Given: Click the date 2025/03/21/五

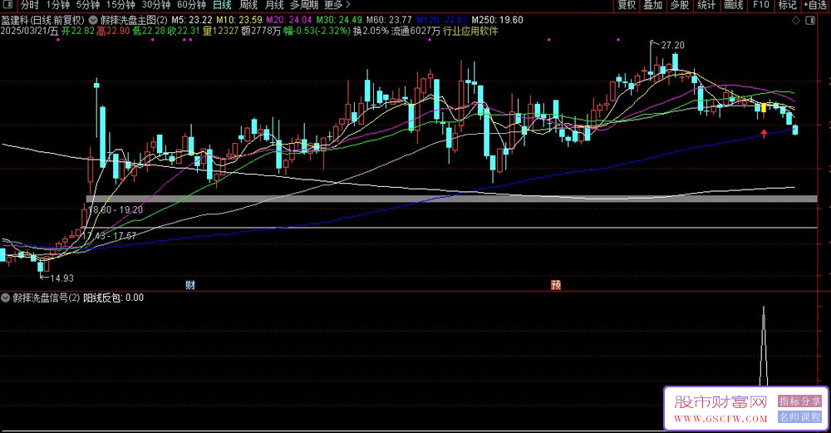Looking at the screenshot, I should [x=29, y=32].
